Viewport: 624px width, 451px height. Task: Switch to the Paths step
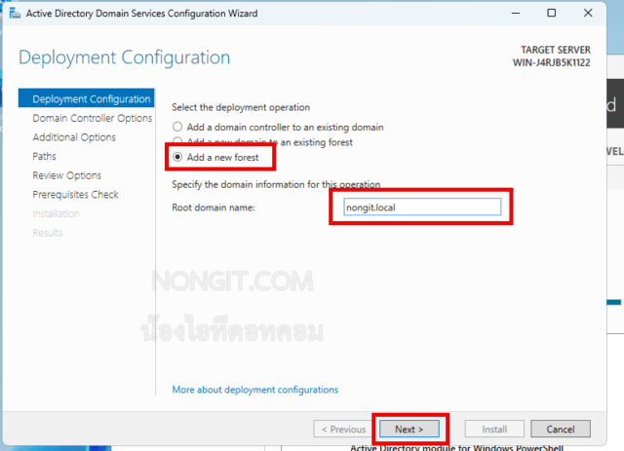coord(45,156)
